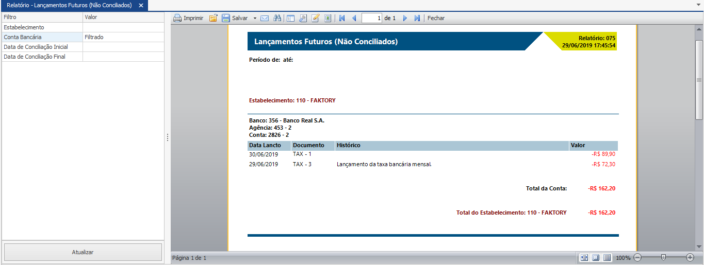Click the zoom slider handle
Image resolution: width=704 pixels, height=265 pixels.
663,257
